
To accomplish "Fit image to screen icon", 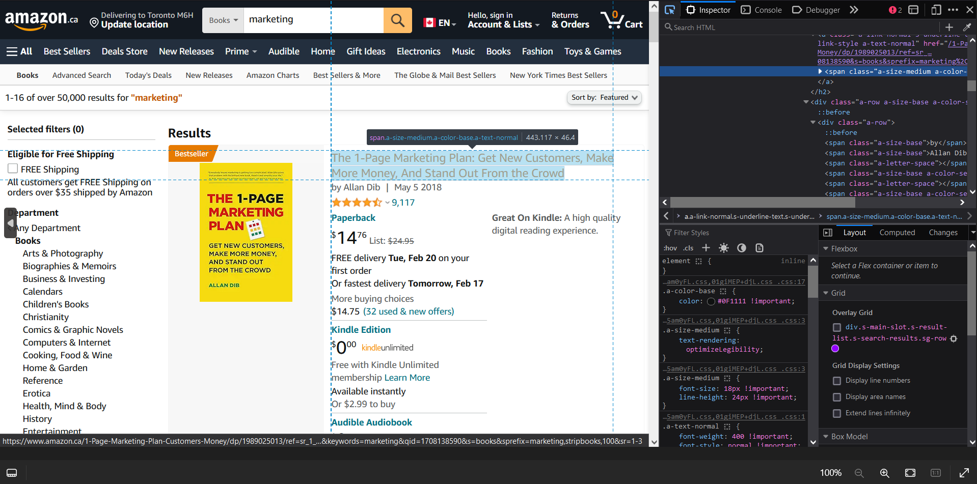I will 910,473.
